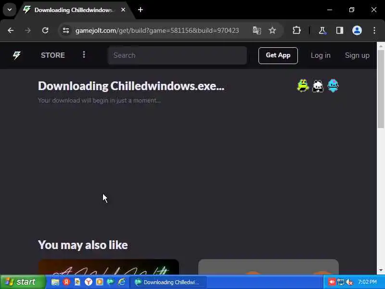Click the page scrollbar thumb
385x289 pixels.
(381, 89)
